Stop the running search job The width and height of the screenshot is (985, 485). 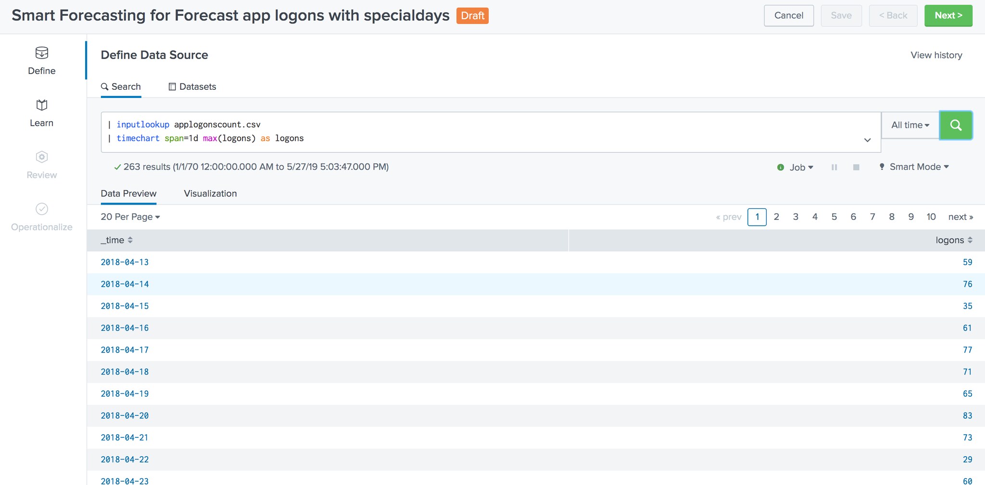click(856, 167)
